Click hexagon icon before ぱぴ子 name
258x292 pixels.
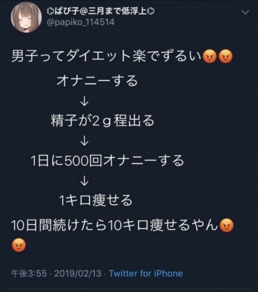(50, 12)
